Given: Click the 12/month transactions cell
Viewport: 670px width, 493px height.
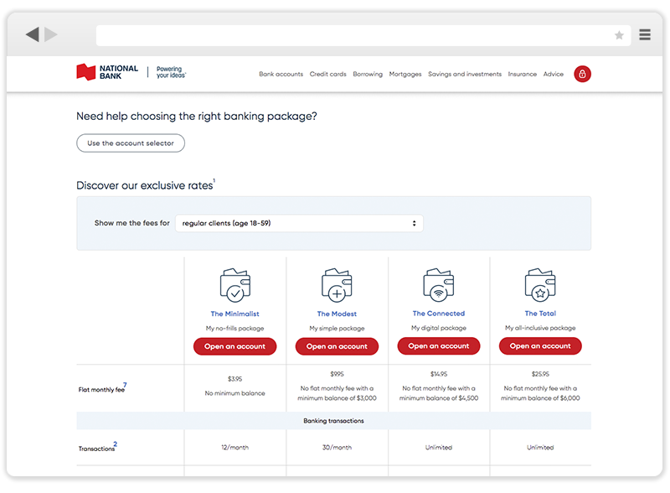Looking at the screenshot, I should pos(235,447).
